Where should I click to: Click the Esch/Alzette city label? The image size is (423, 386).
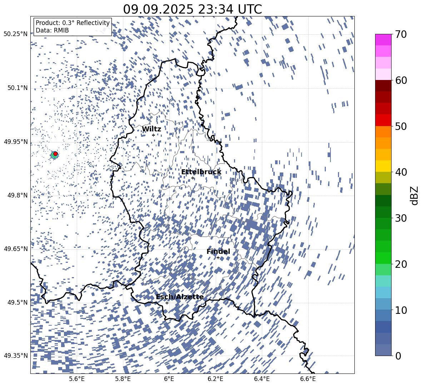pos(180,297)
